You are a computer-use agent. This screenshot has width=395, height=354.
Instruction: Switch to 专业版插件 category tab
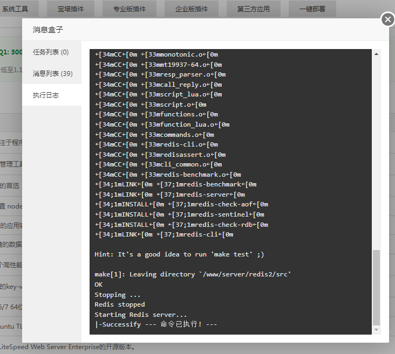129,9
